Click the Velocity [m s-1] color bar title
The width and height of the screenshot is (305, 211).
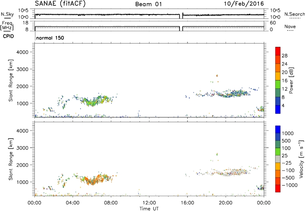tap(301, 159)
